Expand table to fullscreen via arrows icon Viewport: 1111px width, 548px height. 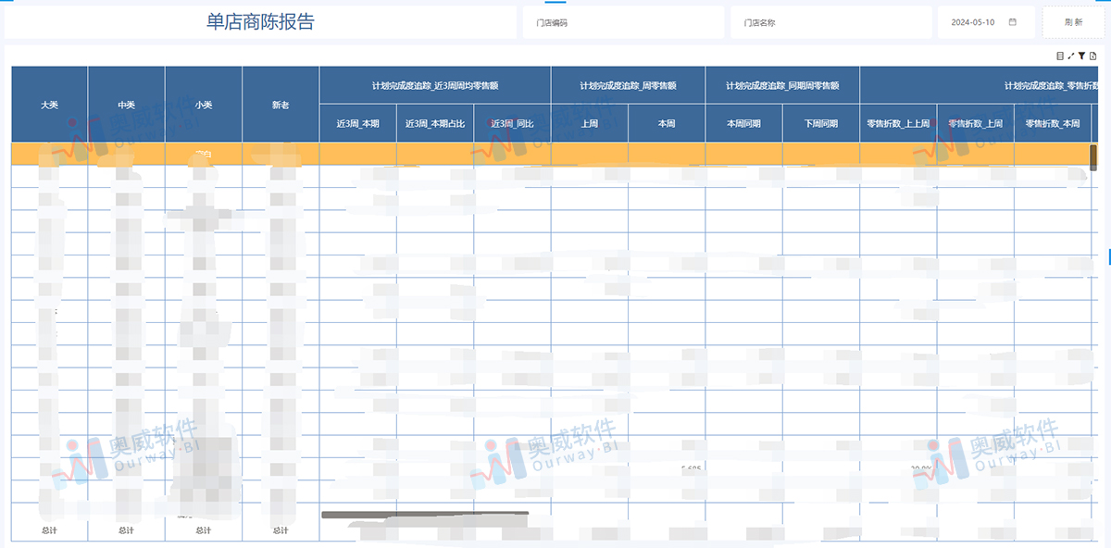click(x=1071, y=56)
